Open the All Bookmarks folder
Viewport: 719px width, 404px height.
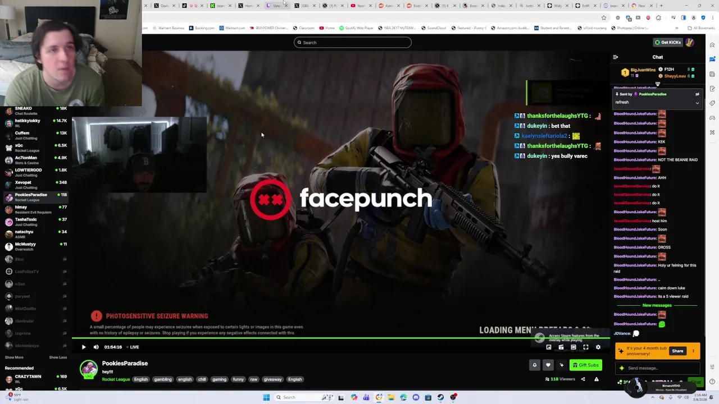702,28
